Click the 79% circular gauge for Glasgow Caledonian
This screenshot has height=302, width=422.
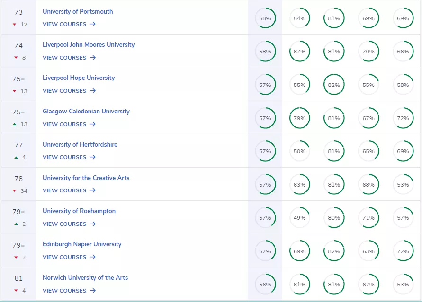[299, 118]
